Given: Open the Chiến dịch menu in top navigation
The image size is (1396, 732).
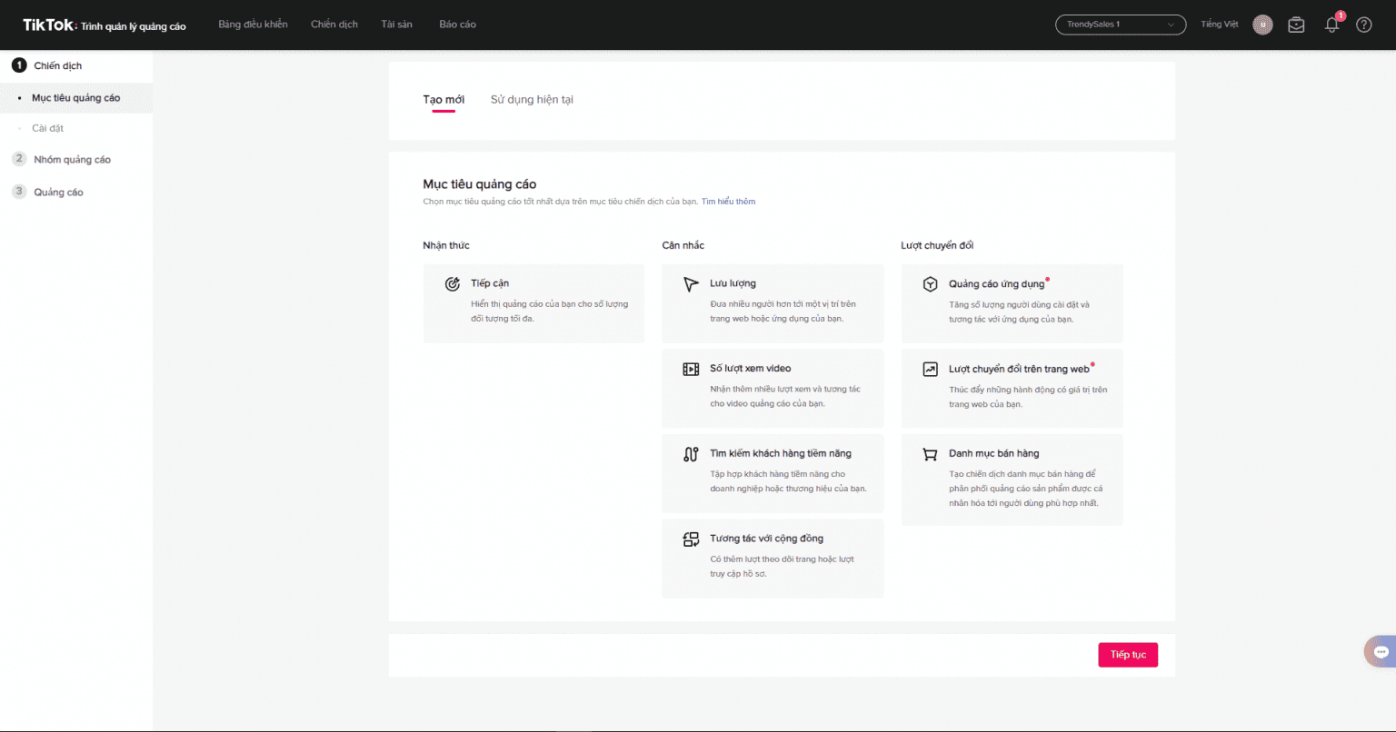Looking at the screenshot, I should click(334, 25).
